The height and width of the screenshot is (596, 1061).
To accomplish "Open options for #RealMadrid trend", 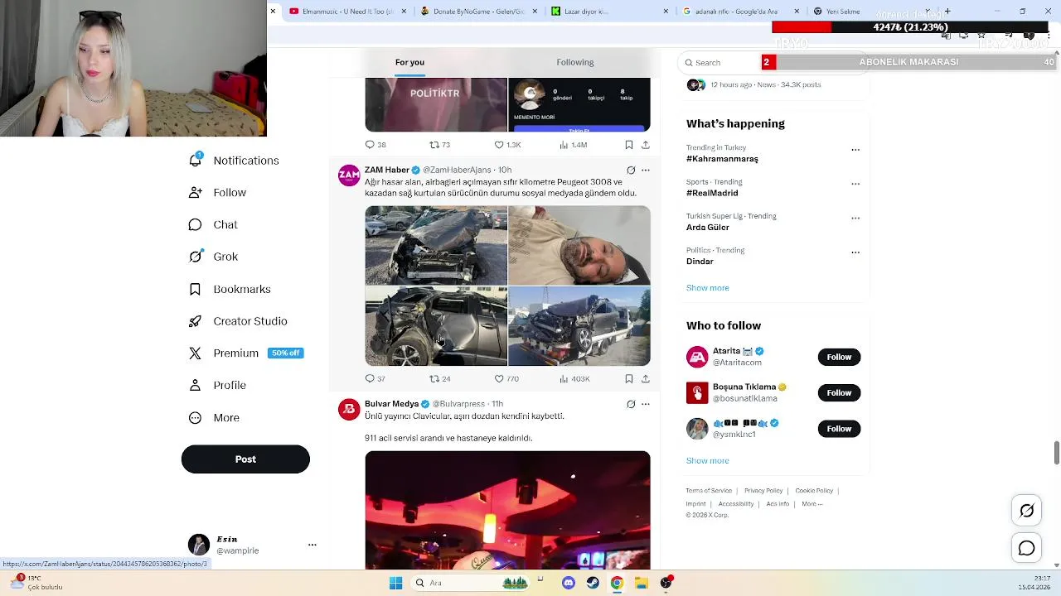I will pyautogui.click(x=855, y=184).
